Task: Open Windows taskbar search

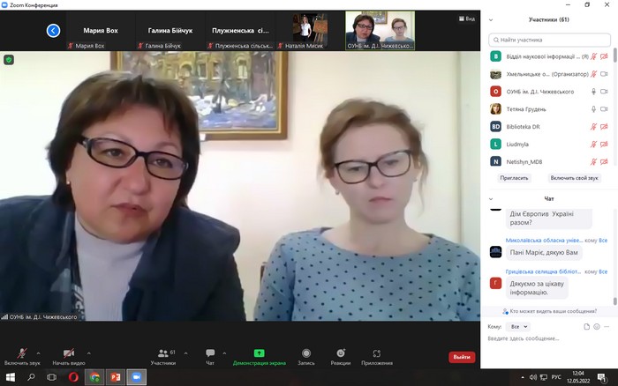Action: tap(31, 377)
